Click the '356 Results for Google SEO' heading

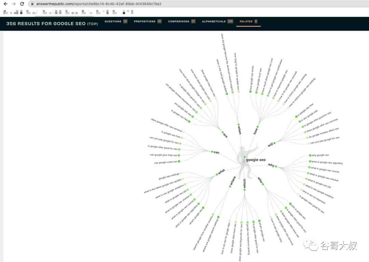pos(52,24)
